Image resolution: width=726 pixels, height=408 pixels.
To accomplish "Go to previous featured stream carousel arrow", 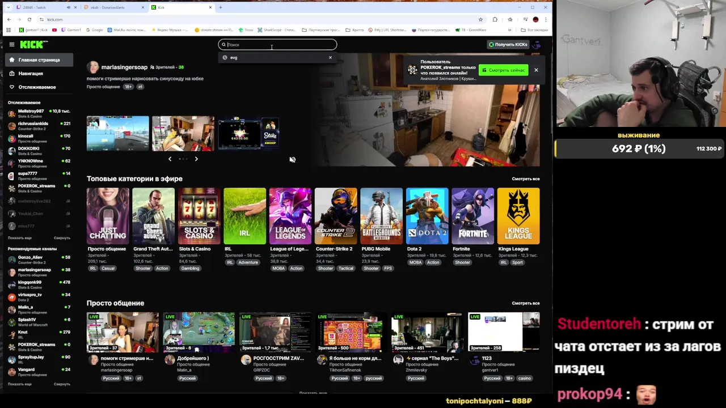I will click(x=170, y=159).
